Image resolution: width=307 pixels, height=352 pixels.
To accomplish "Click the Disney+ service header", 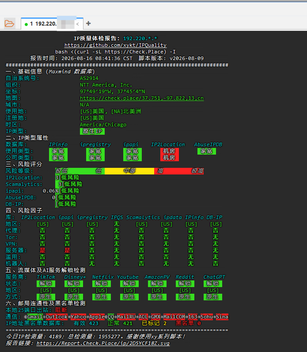I will 75,277.
